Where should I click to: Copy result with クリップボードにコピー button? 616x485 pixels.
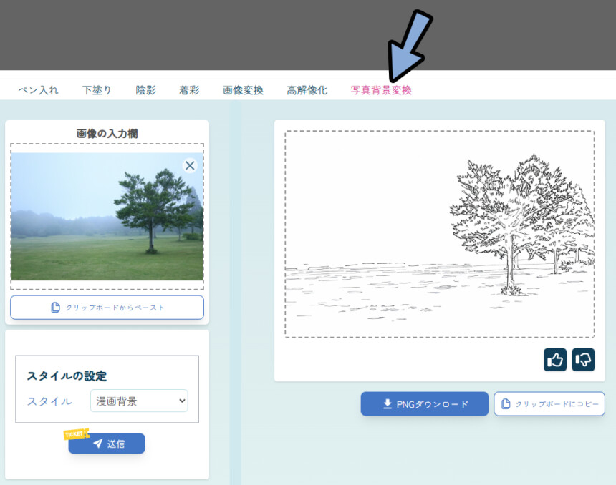point(549,403)
